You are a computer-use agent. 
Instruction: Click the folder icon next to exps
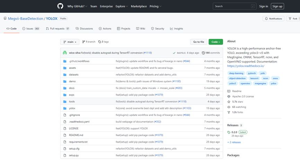coord(65,95)
